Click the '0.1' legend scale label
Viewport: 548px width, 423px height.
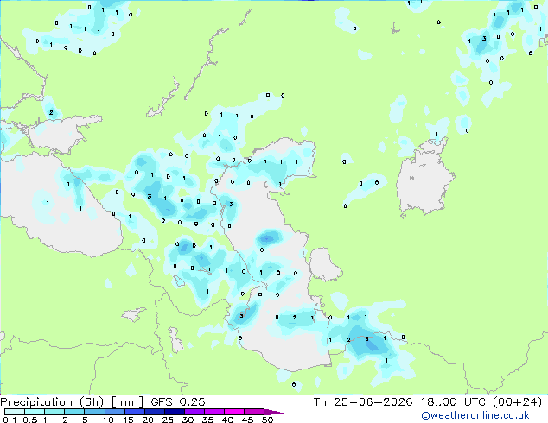(10, 420)
